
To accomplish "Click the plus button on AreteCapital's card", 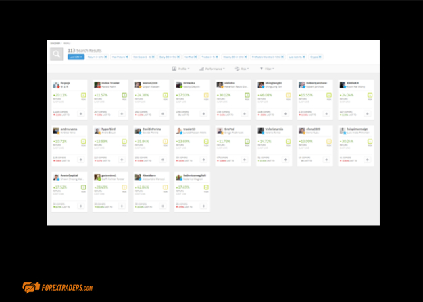I will (80, 206).
